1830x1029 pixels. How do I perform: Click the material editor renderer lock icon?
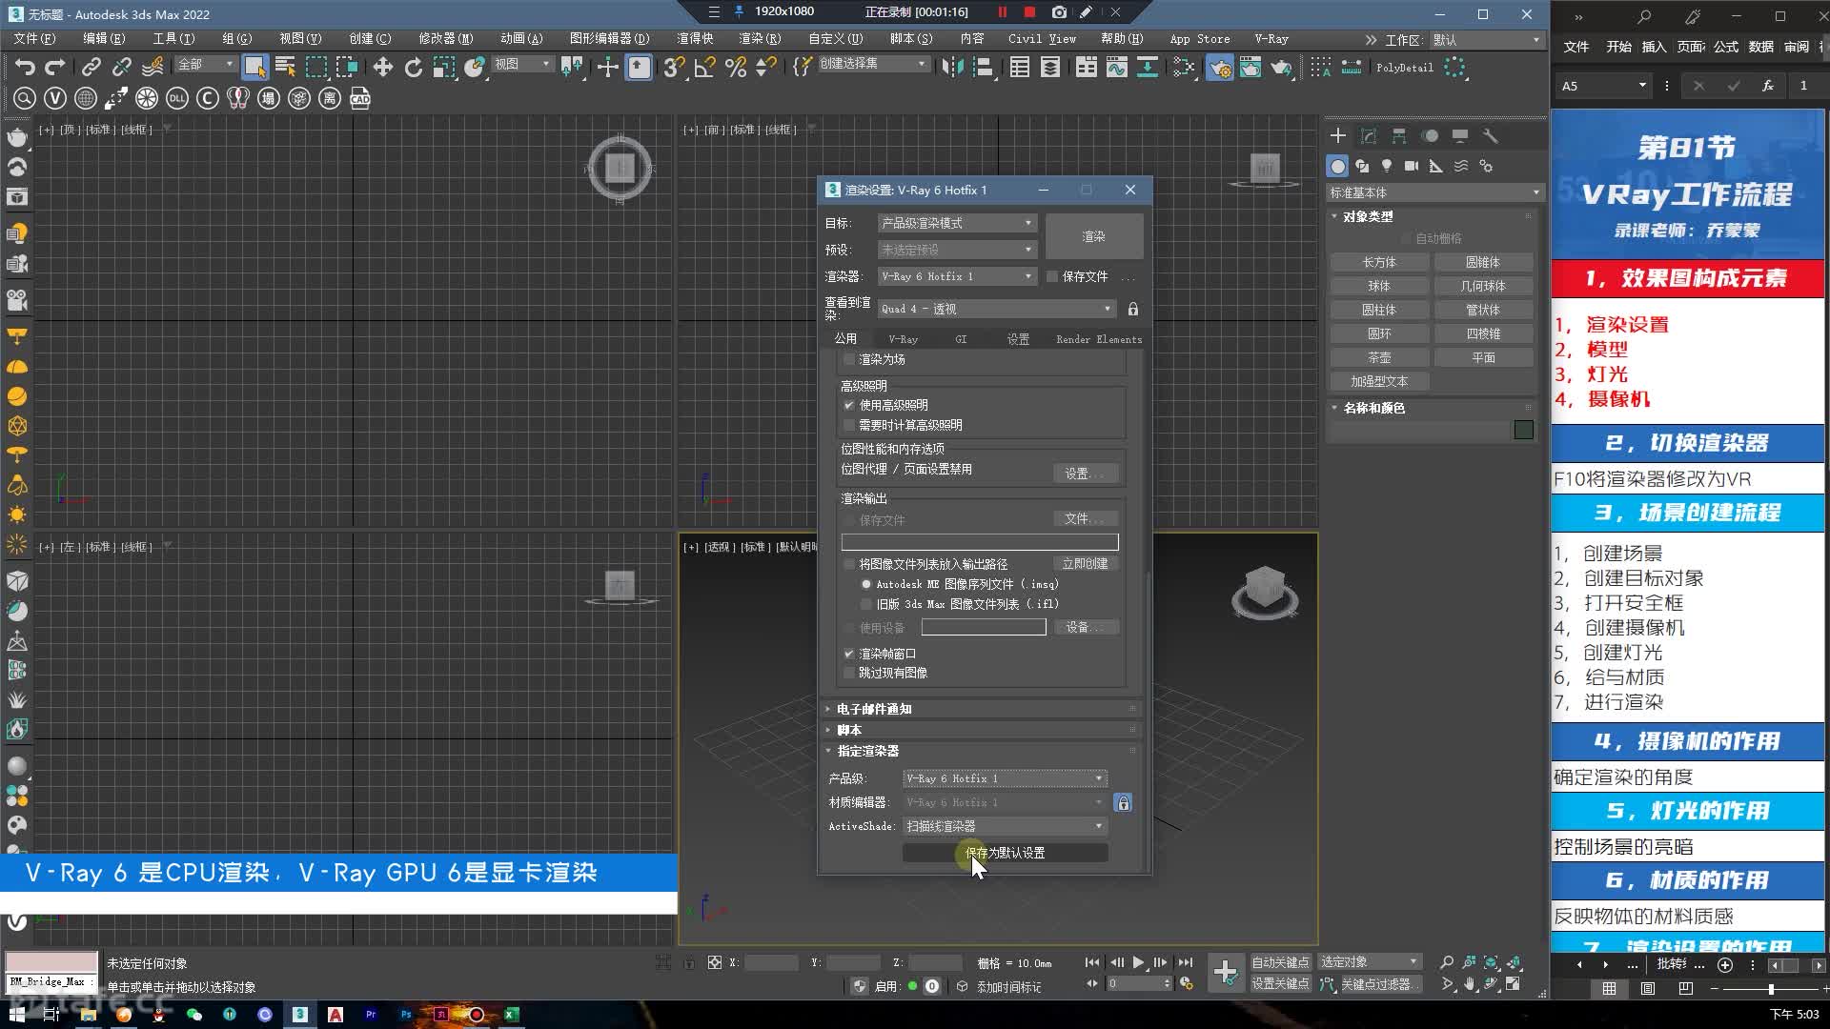1123,802
